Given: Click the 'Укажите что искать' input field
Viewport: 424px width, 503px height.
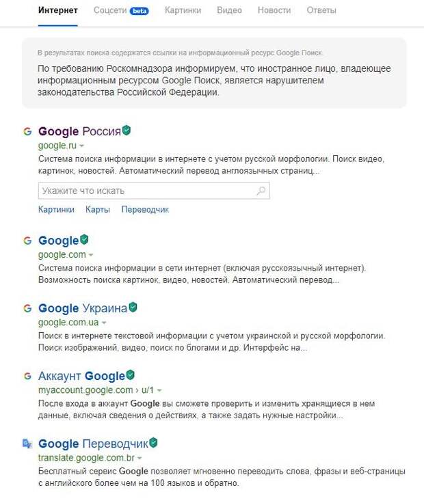Looking at the screenshot, I should click(x=147, y=191).
